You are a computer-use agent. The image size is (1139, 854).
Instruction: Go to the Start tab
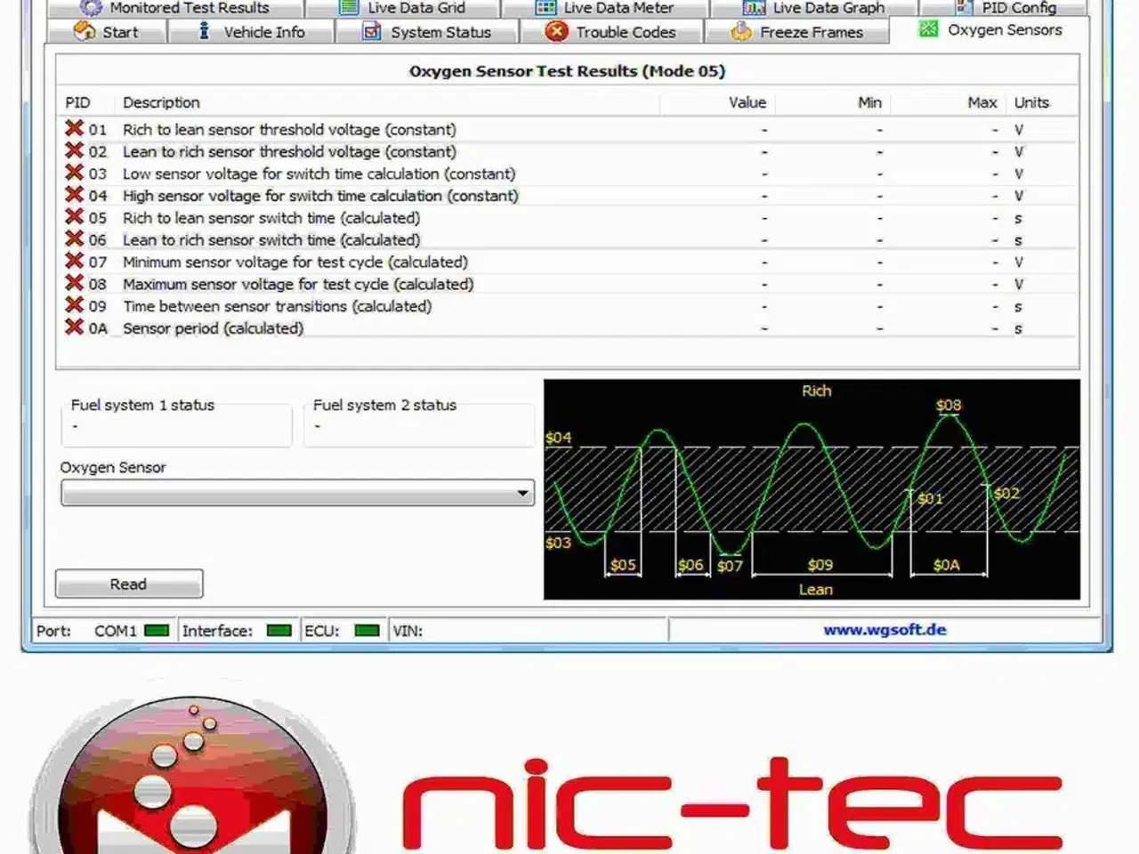coord(107,32)
